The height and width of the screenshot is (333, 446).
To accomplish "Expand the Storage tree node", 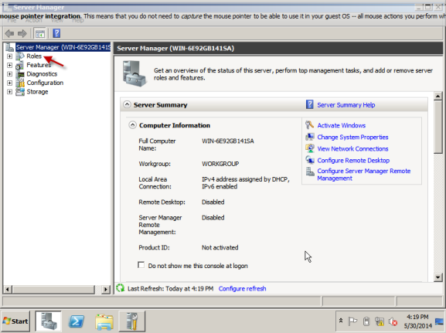I will [9, 92].
